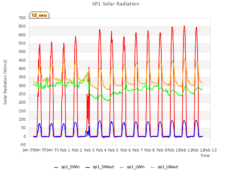The width and height of the screenshot is (232, 174).
Task: Click the Time axis label
Action: tap(205, 156)
